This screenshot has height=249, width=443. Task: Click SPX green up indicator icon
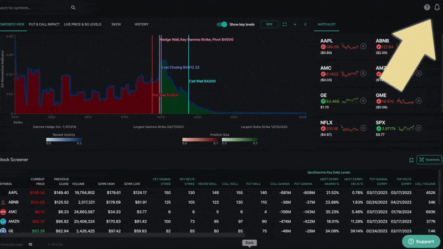379,129
